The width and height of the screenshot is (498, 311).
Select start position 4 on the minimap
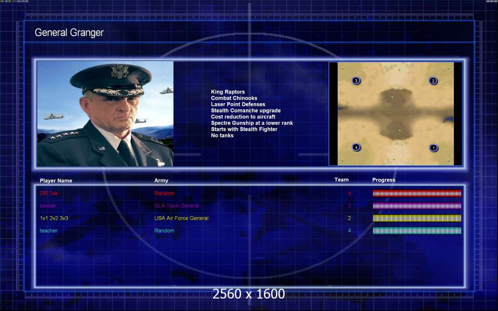click(356, 147)
